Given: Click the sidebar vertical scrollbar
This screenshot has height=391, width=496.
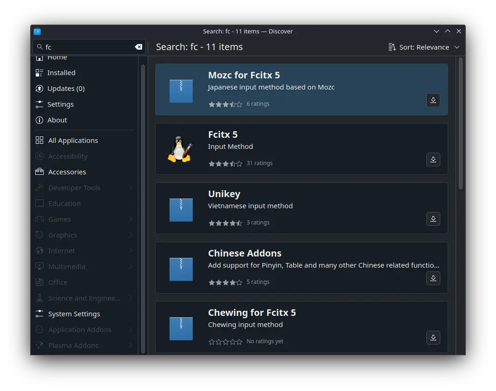Looking at the screenshot, I should 143,209.
